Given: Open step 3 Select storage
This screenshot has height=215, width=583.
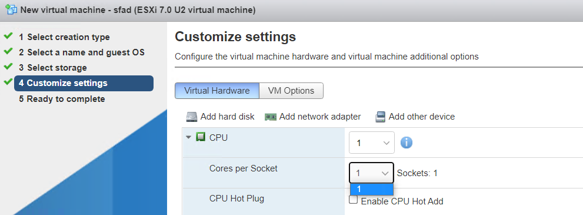Looking at the screenshot, I should 53,68.
